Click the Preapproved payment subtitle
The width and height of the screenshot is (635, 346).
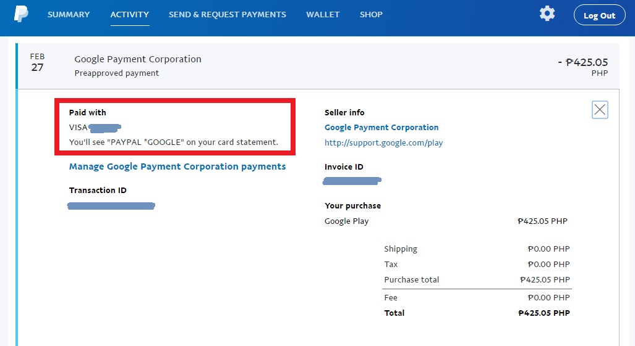pos(117,73)
